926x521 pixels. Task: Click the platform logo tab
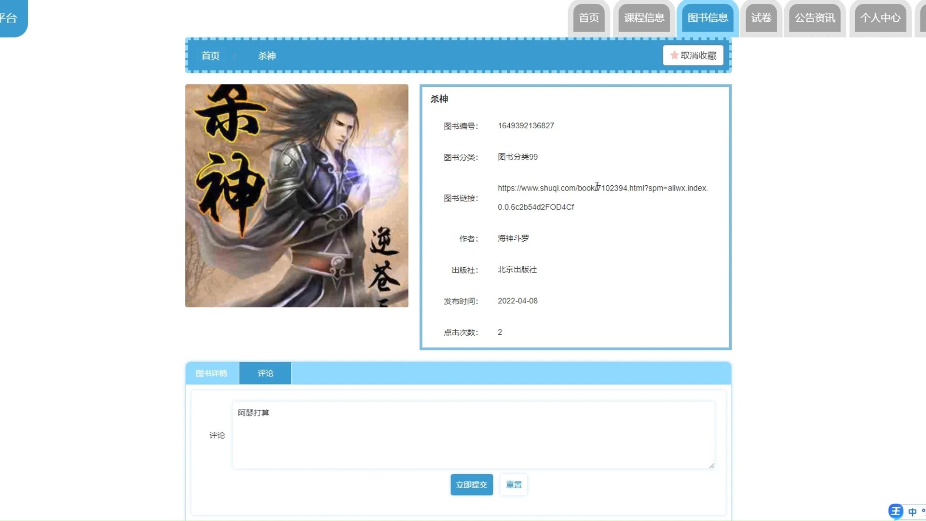pos(14,18)
